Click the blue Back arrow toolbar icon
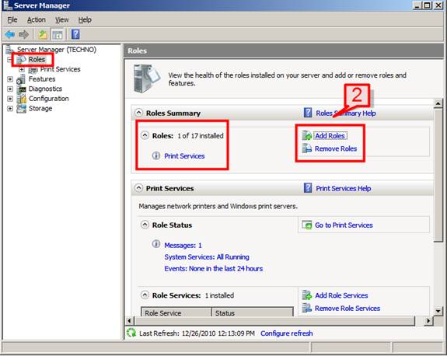Viewport: 447px width, 356px height. pyautogui.click(x=10, y=35)
